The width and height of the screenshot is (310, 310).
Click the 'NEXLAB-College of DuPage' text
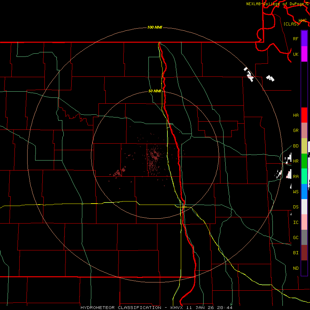[x=275, y=4]
